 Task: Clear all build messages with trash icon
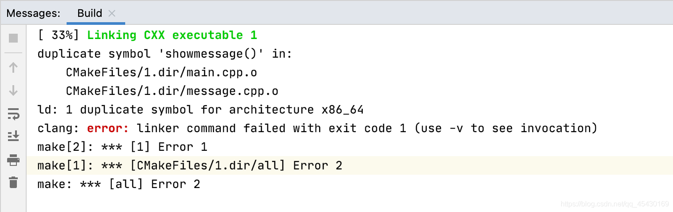pyautogui.click(x=13, y=182)
